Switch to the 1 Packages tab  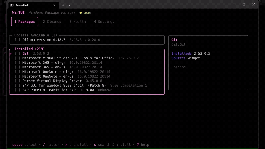25,22
